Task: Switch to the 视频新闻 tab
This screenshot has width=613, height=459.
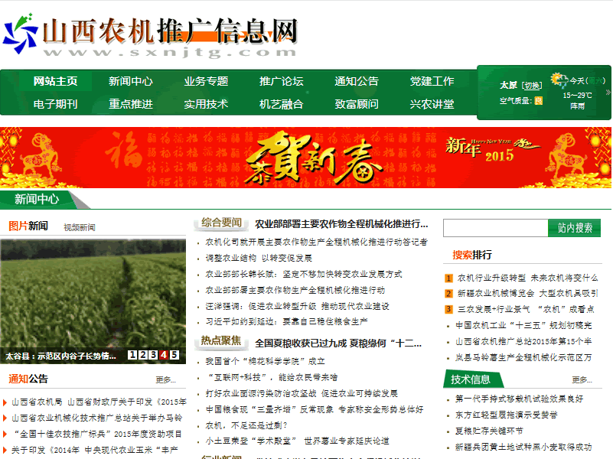Action: coord(79,226)
